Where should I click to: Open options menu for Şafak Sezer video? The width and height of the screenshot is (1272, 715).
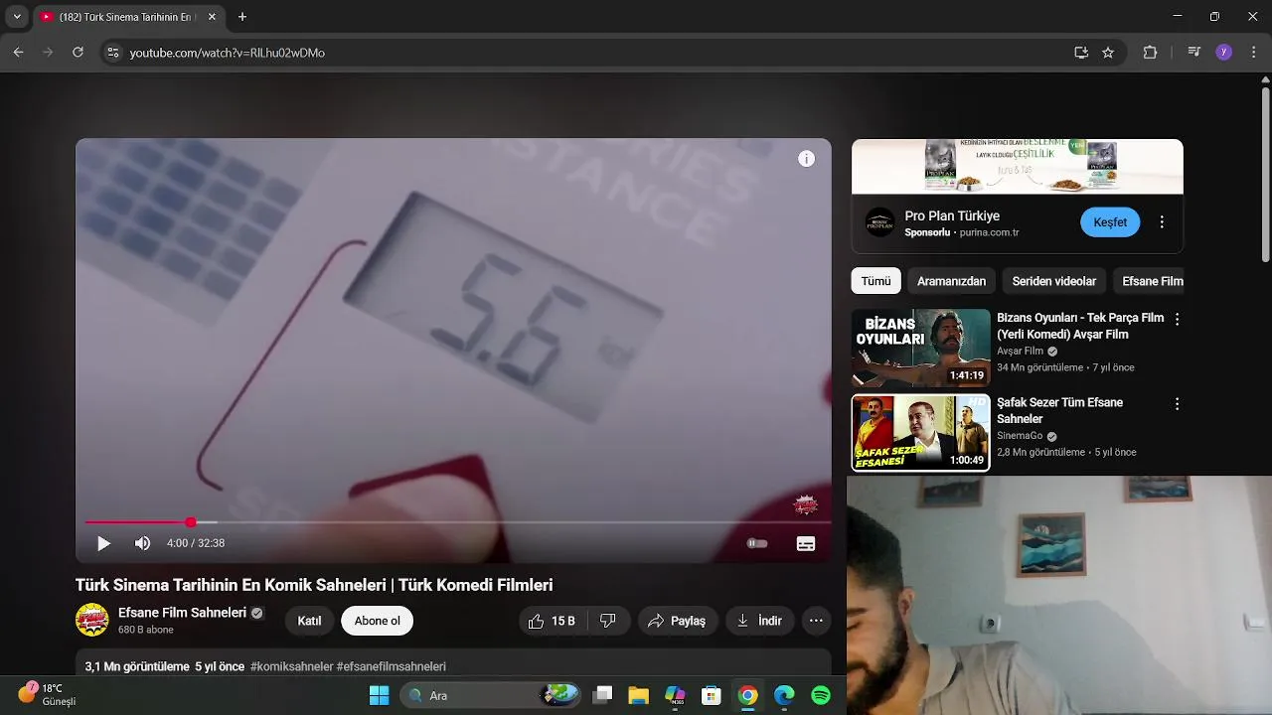pyautogui.click(x=1178, y=404)
